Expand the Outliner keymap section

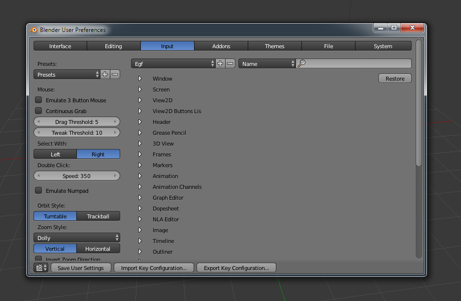[140, 252]
